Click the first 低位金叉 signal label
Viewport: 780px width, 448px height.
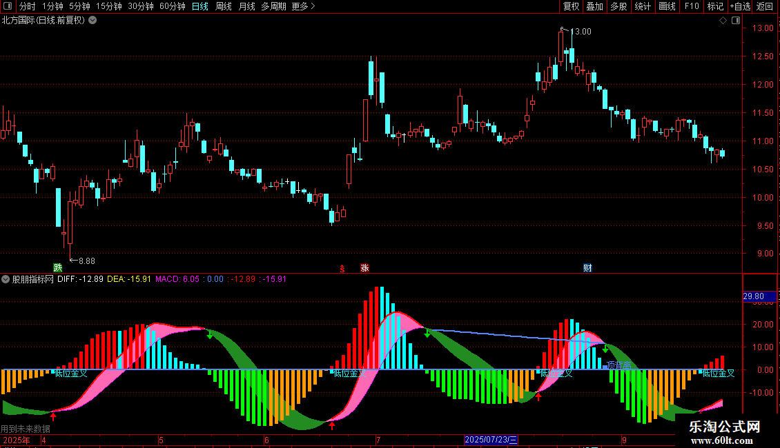pyautogui.click(x=71, y=374)
